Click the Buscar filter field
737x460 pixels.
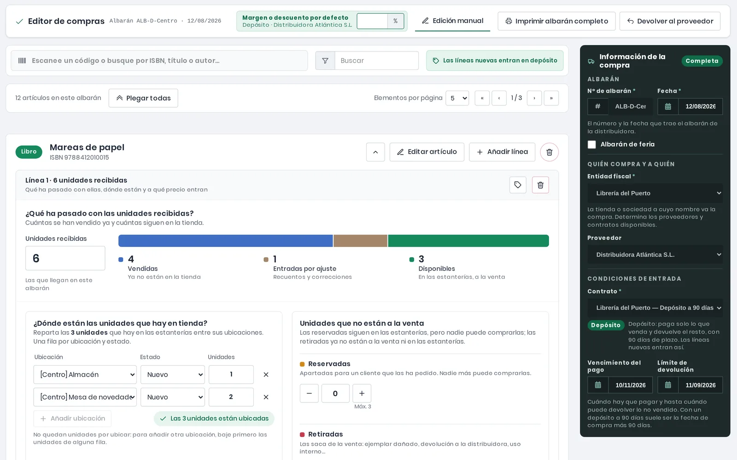(376, 61)
